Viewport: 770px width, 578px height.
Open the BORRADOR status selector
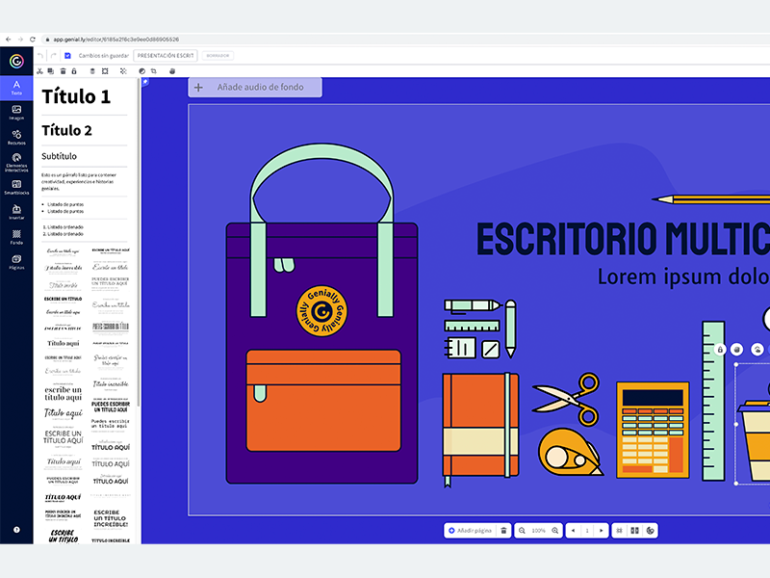click(219, 55)
